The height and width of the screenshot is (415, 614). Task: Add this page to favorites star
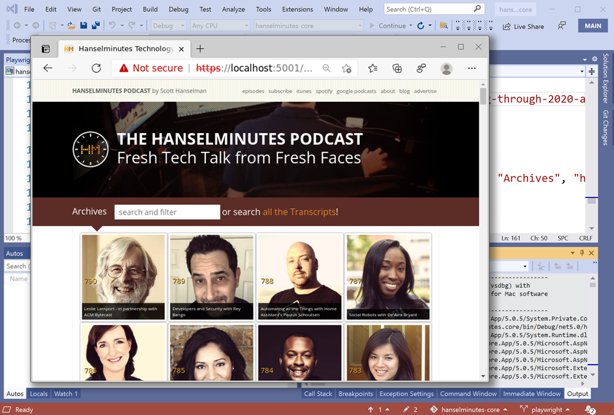[x=347, y=68]
